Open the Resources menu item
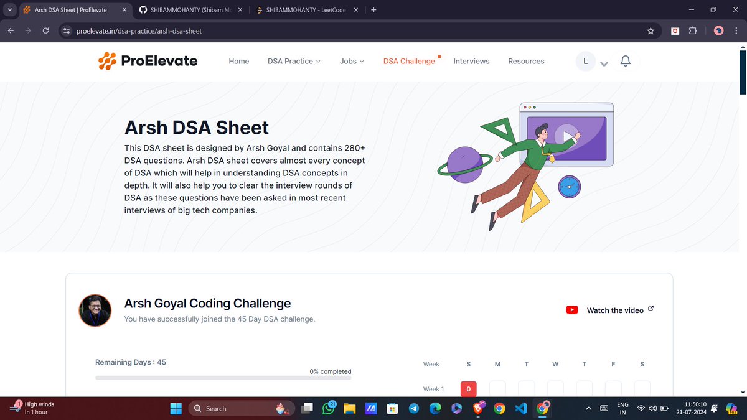Screen dimensions: 747x420 pos(526,61)
